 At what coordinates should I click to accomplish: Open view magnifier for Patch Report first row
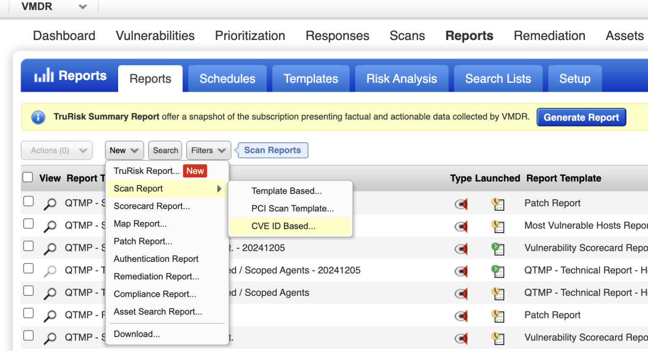point(50,204)
